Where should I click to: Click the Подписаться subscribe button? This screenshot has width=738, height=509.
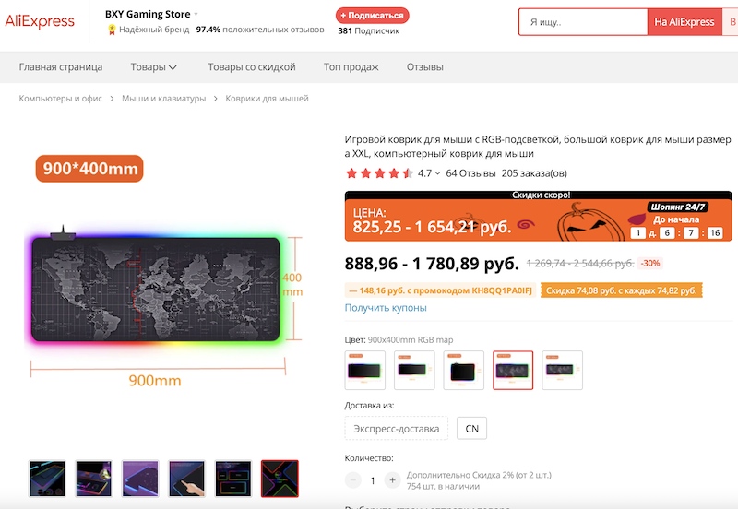[373, 16]
